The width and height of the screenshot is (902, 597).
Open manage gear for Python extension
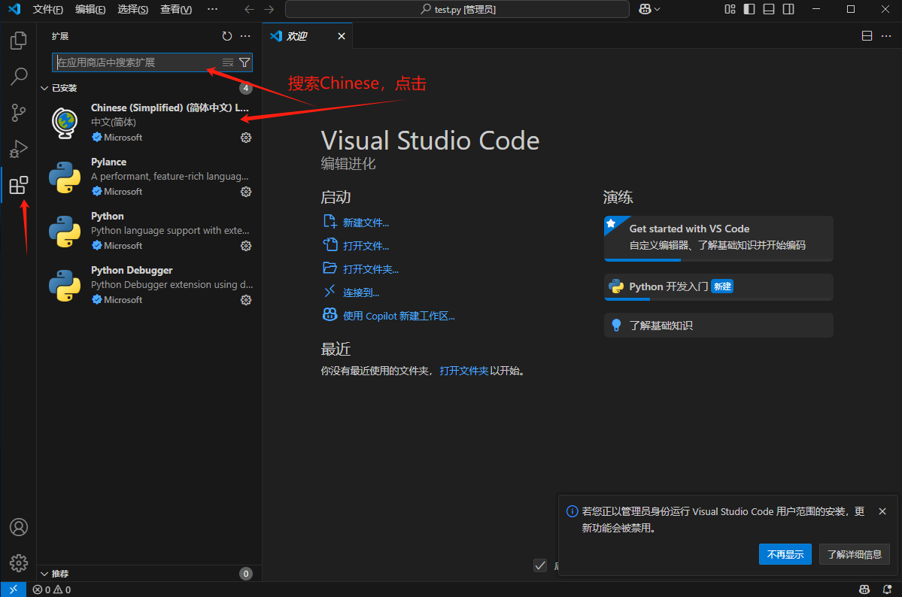click(x=246, y=246)
